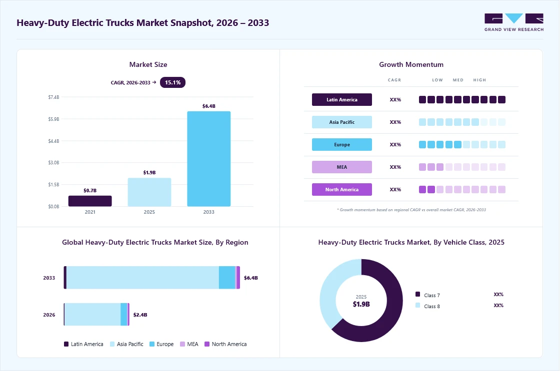
Task: Click the Asia Pacific region label in Growth Momentum
Action: (x=342, y=122)
